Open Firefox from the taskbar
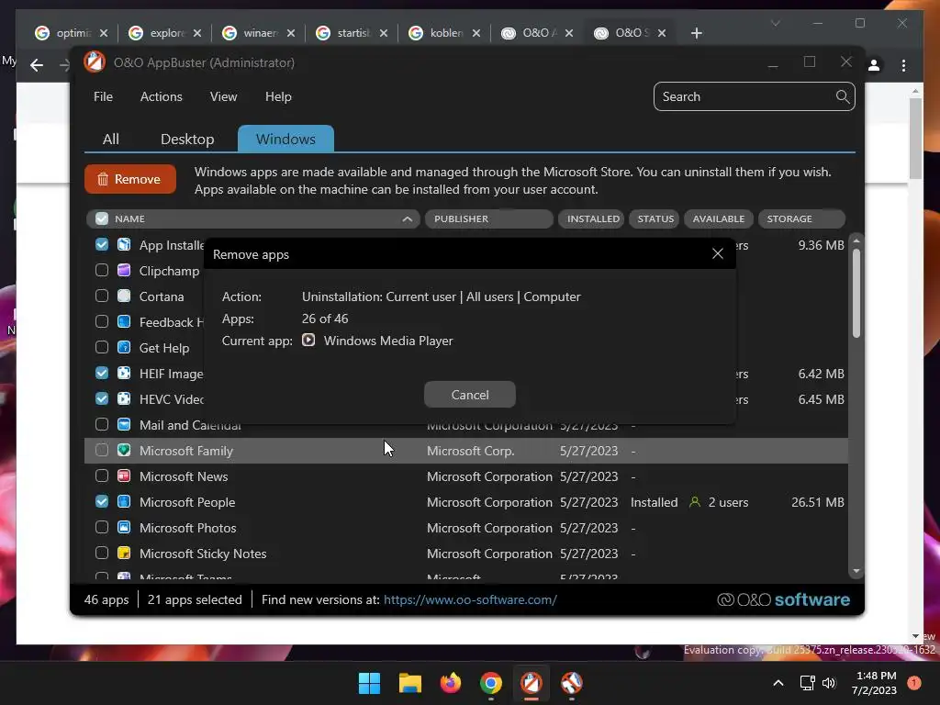940x705 pixels. point(450,683)
